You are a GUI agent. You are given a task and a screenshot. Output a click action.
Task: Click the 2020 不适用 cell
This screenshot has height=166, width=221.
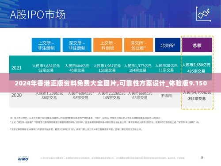[166, 96]
